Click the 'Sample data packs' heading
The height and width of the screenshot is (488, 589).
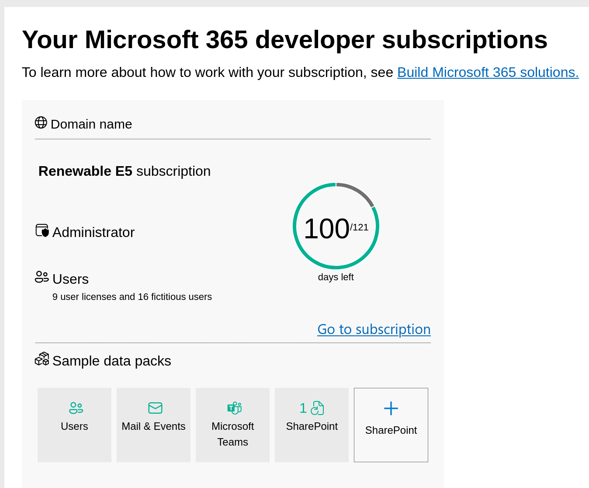(112, 361)
